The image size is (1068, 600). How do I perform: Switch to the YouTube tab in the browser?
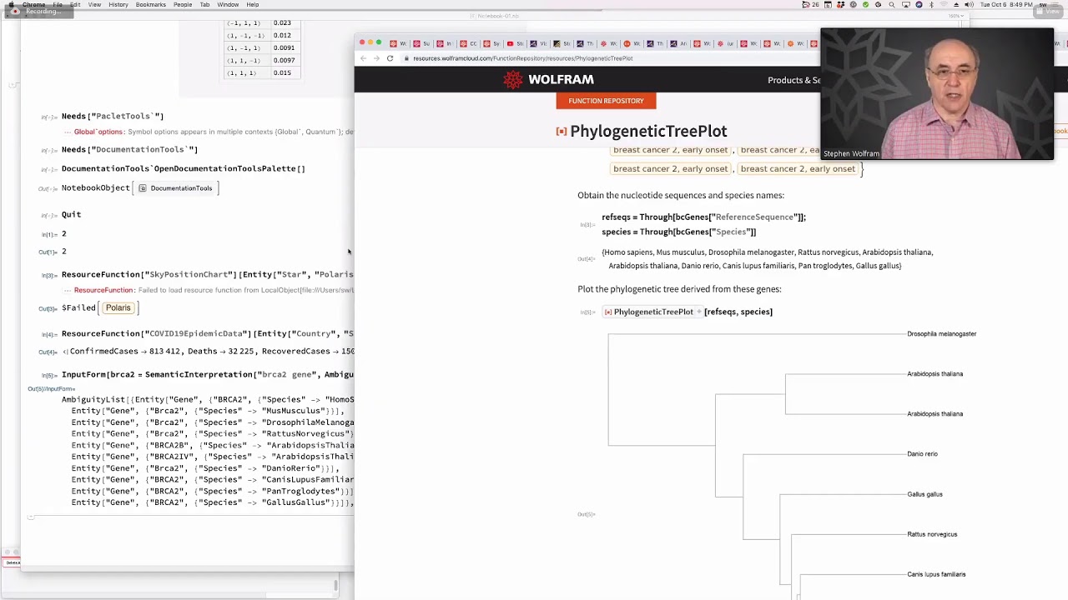[x=515, y=43]
